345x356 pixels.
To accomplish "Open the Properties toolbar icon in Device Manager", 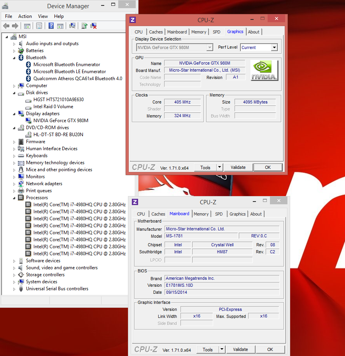I will (x=39, y=26).
